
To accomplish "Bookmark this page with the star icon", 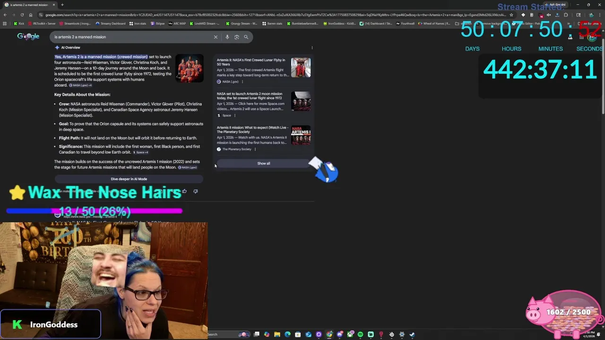I will click(x=511, y=15).
